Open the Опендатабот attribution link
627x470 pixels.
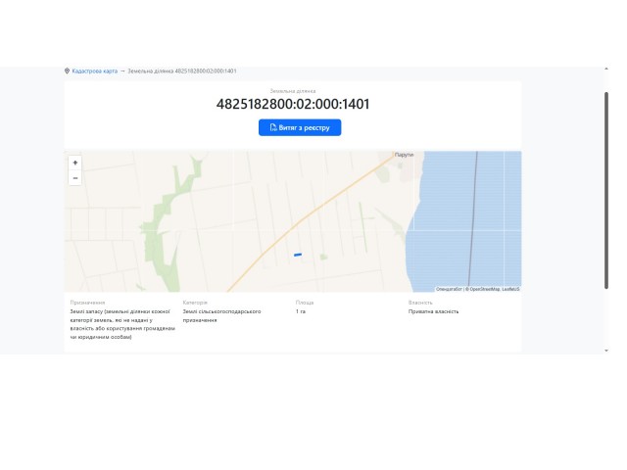pos(449,289)
